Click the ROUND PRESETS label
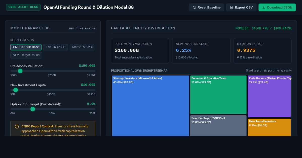The height and width of the screenshot is (158, 302). click(22, 40)
